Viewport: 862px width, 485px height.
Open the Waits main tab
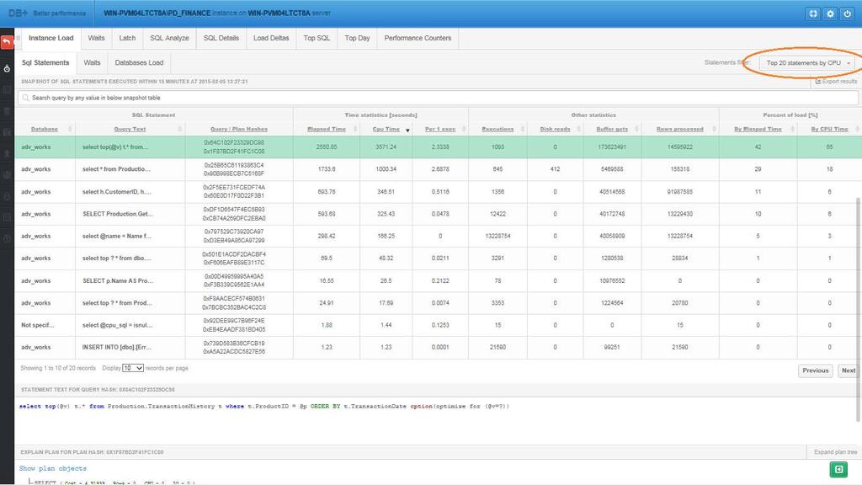coord(96,38)
